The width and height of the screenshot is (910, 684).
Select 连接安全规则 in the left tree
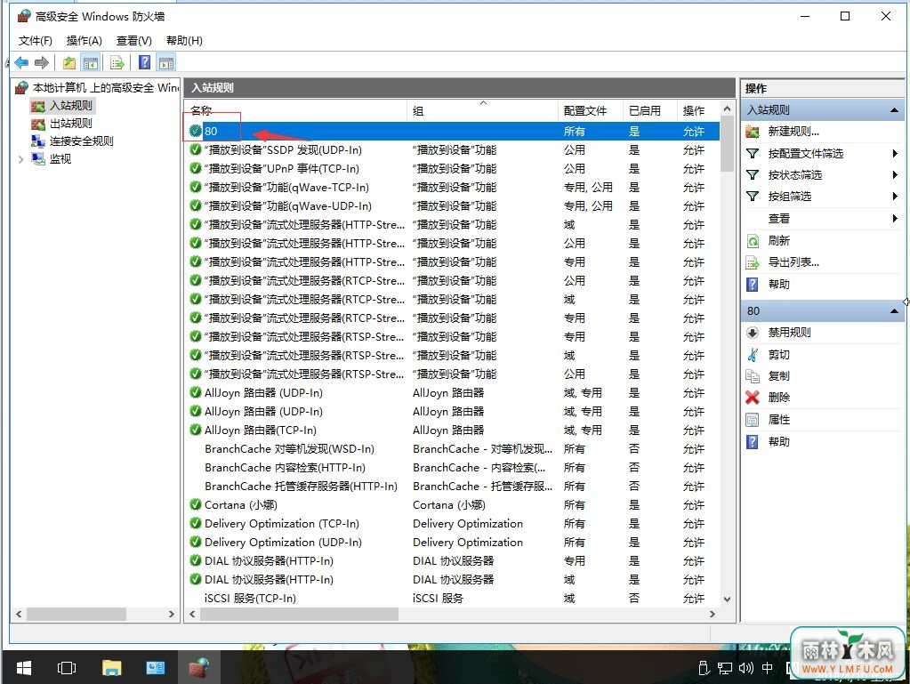click(81, 141)
